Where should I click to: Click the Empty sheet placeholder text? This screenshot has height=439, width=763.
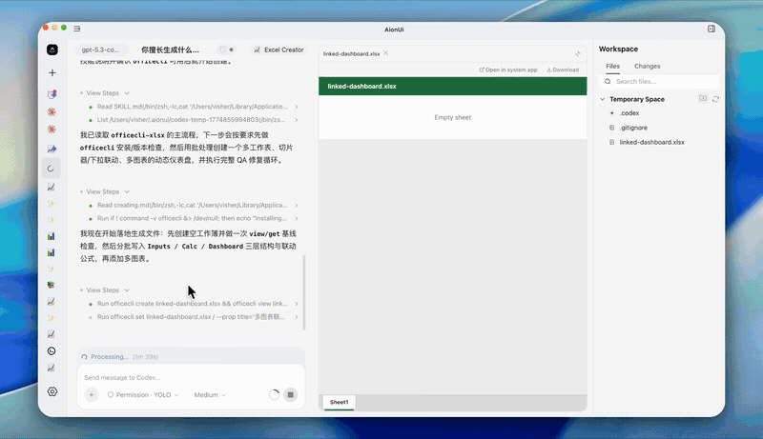452,117
